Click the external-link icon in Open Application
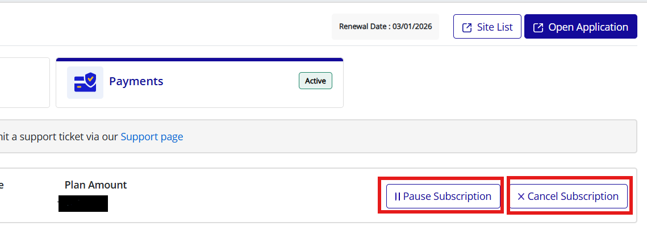Image resolution: width=647 pixels, height=230 pixels. coord(538,27)
